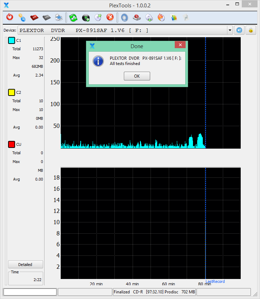The image size is (260, 299).
Task: Click the red power icon in toolbar
Action: (x=10, y=17)
